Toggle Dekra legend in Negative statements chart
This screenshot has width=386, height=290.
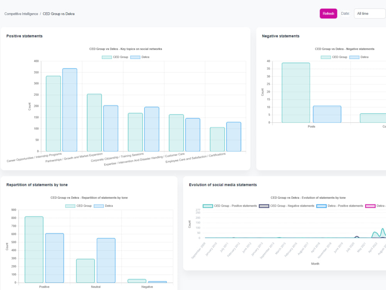[359, 57]
